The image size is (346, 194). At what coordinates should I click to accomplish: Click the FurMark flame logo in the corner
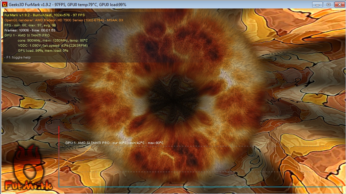pos(28,168)
